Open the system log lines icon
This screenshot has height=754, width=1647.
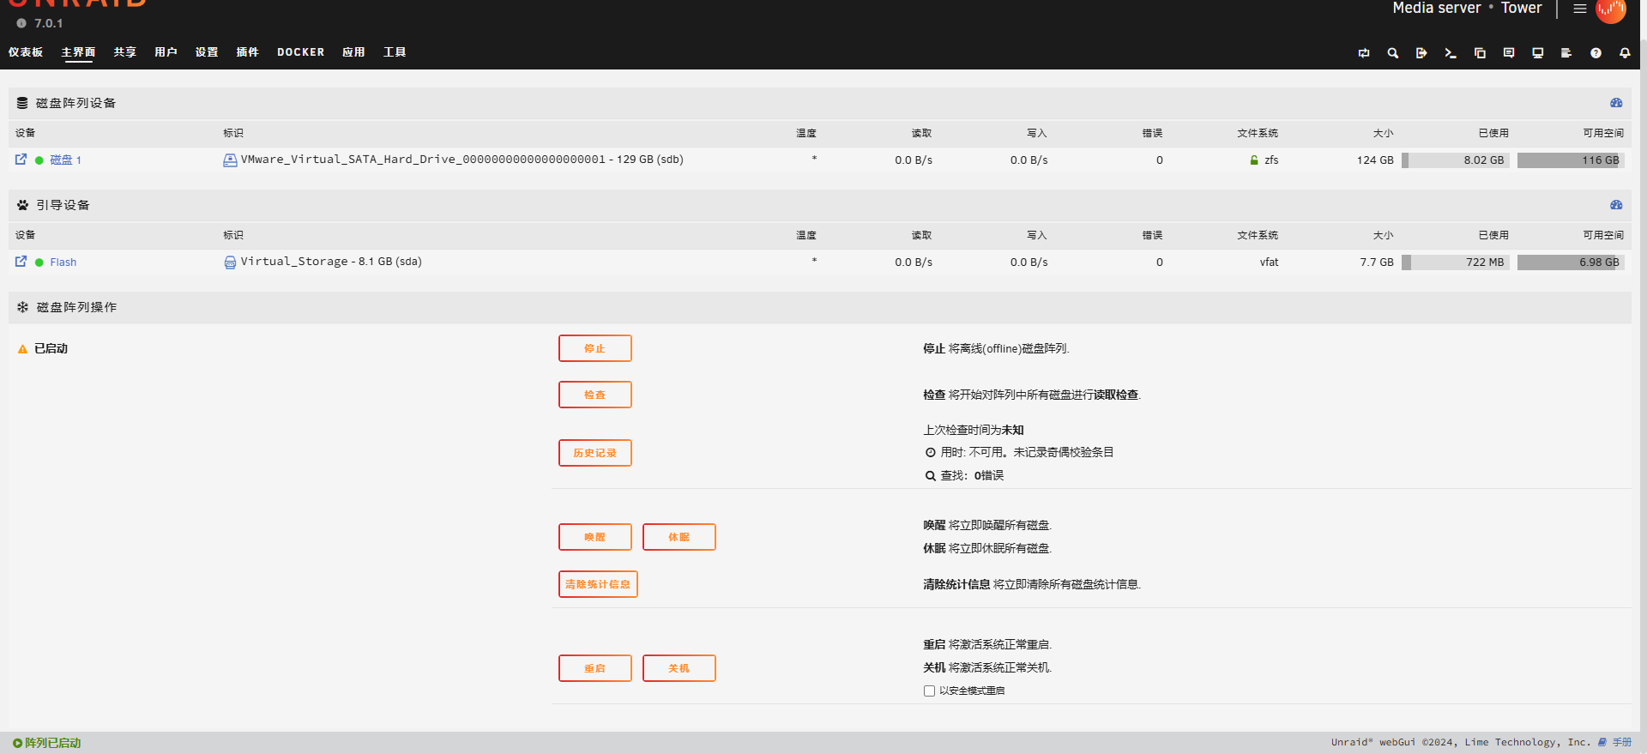1566,53
